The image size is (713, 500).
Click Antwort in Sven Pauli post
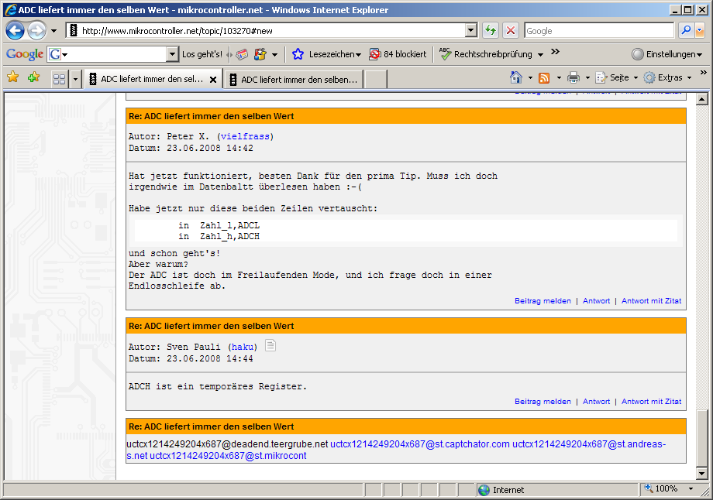click(596, 402)
